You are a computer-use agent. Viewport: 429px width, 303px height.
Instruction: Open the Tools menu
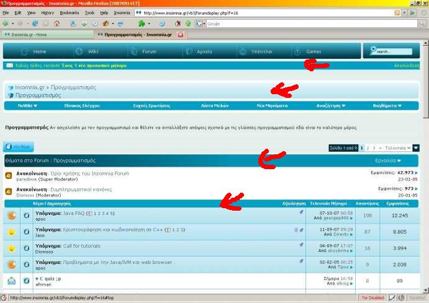tap(89, 13)
